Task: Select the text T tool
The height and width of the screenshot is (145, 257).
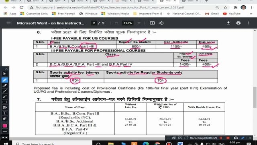Action: click(x=4, y=113)
